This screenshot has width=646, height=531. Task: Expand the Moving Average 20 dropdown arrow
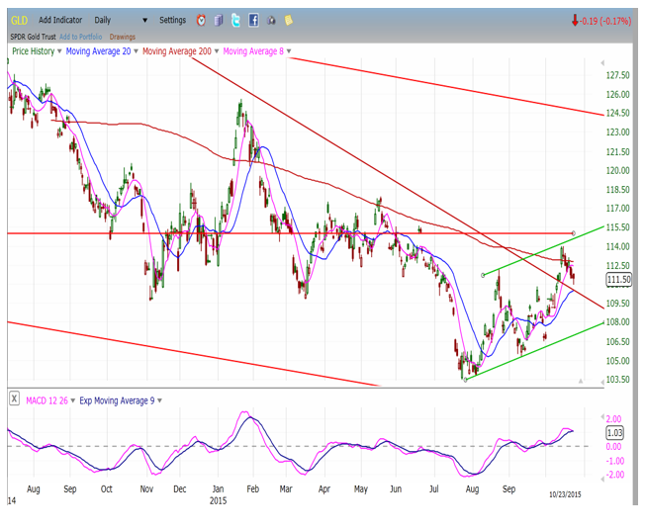coord(136,51)
